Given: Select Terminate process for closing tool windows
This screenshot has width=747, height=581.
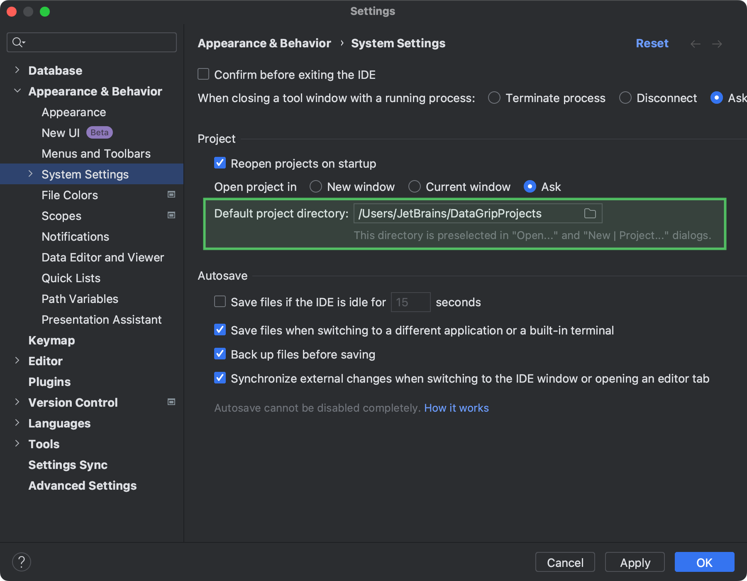Looking at the screenshot, I should [494, 98].
